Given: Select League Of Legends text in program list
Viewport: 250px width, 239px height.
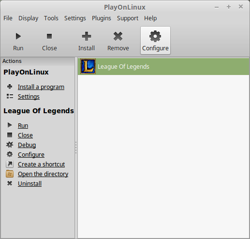Looking at the screenshot, I should [x=123, y=67].
